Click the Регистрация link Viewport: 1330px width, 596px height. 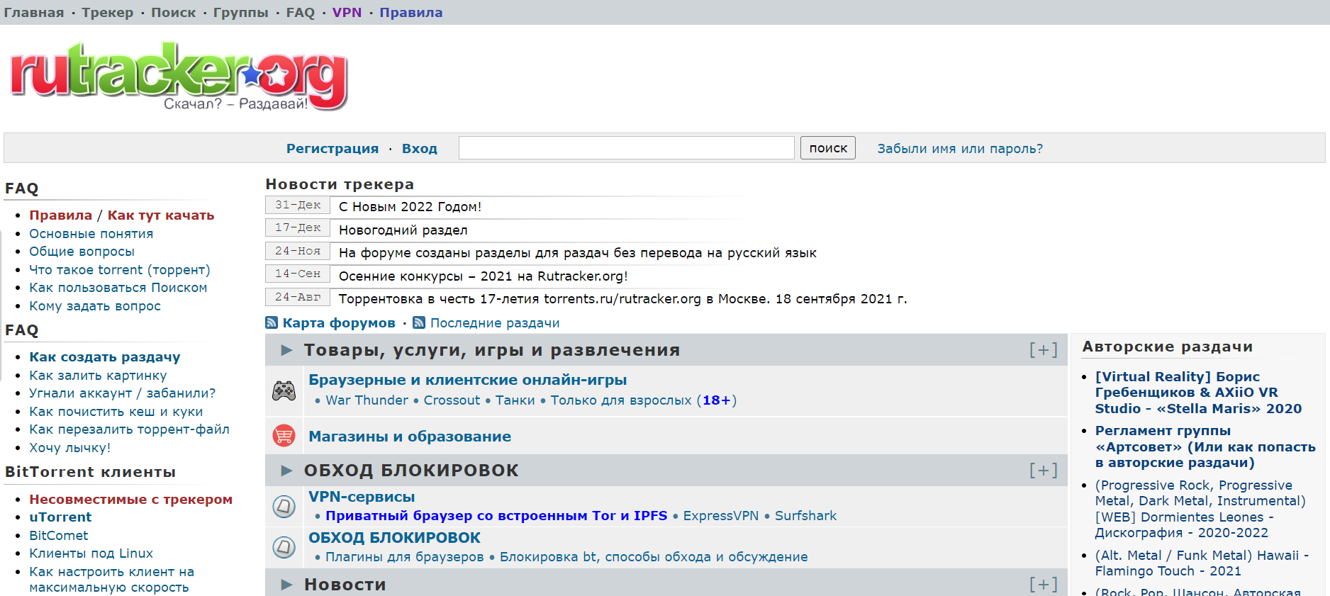(x=332, y=149)
